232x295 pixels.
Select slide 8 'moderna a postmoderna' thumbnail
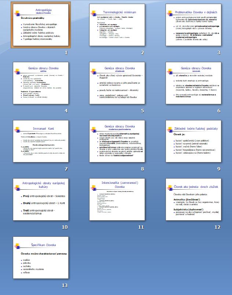tap(117, 141)
